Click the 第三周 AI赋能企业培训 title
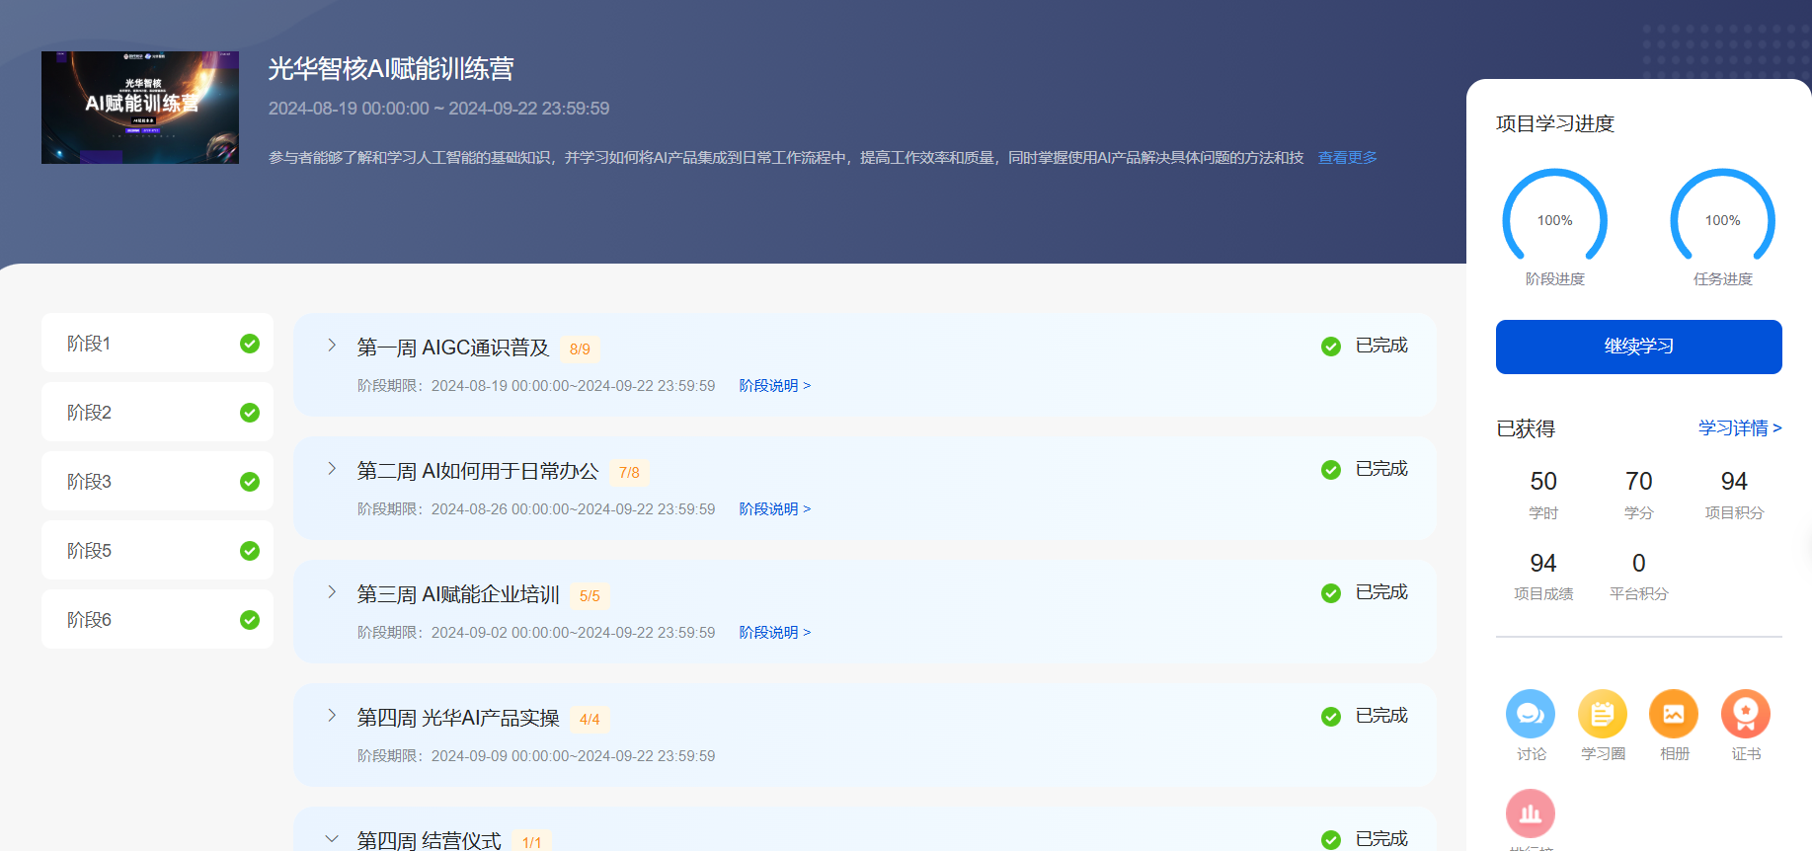 pos(458,594)
